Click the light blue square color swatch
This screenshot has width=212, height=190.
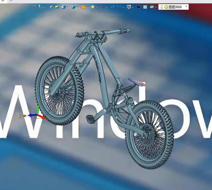pos(145,7)
